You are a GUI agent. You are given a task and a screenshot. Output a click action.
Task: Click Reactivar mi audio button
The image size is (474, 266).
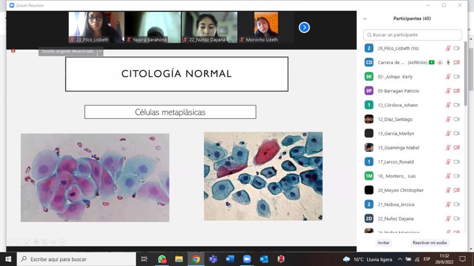pos(430,243)
